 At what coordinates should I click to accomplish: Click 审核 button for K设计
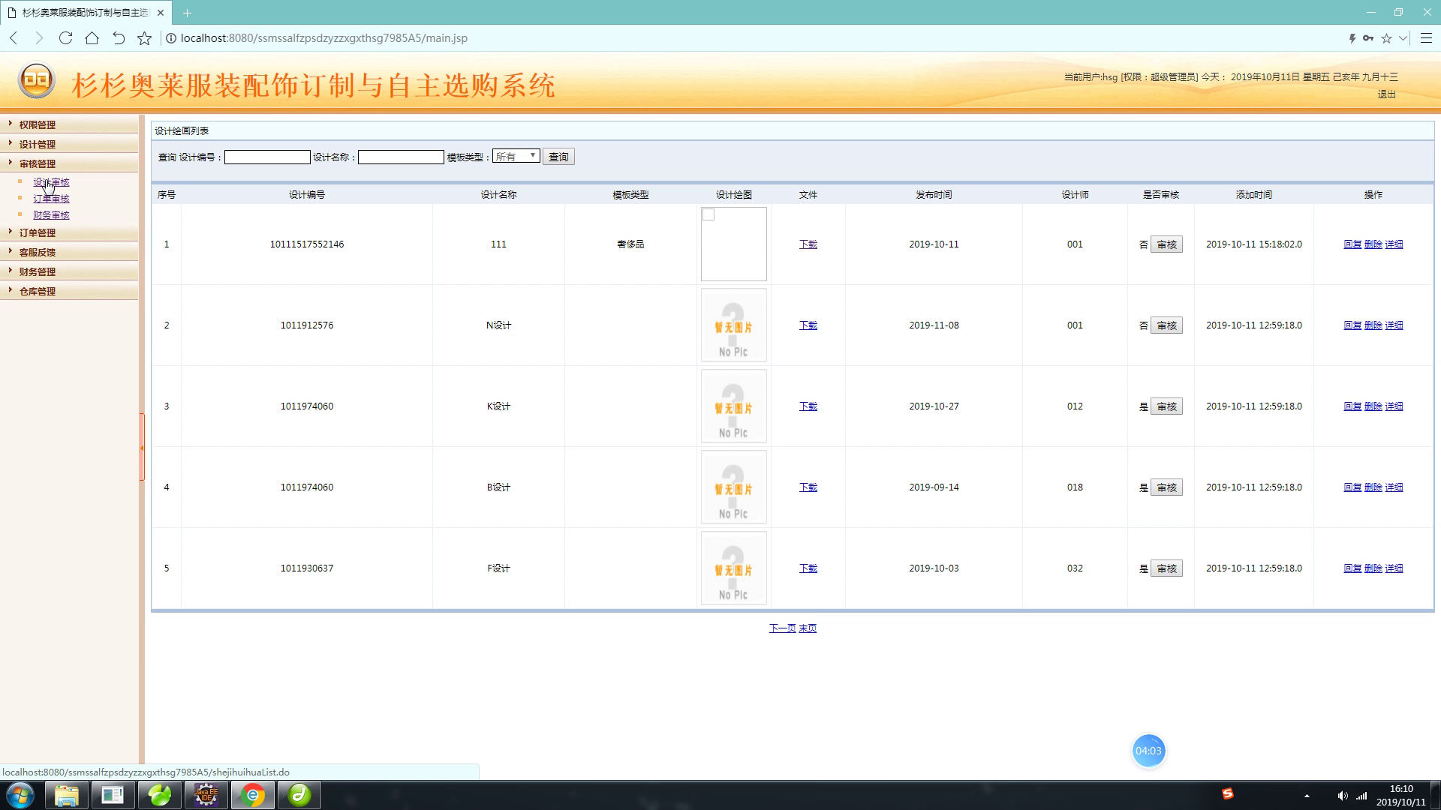point(1166,406)
